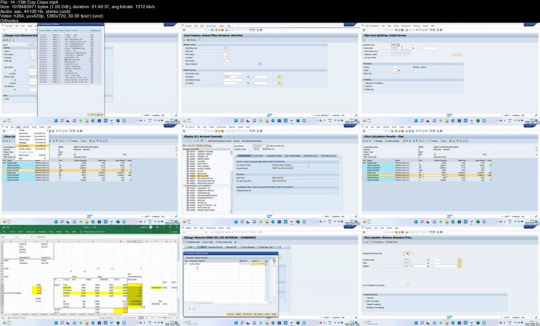Click Delete in Production Version Overview dialog

pos(274,314)
